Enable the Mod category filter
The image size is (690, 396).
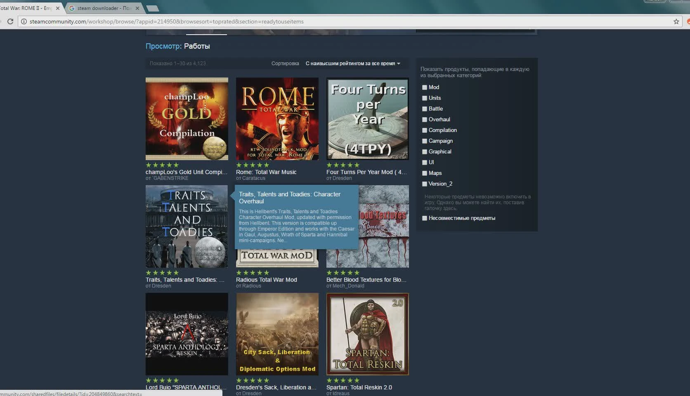point(425,87)
